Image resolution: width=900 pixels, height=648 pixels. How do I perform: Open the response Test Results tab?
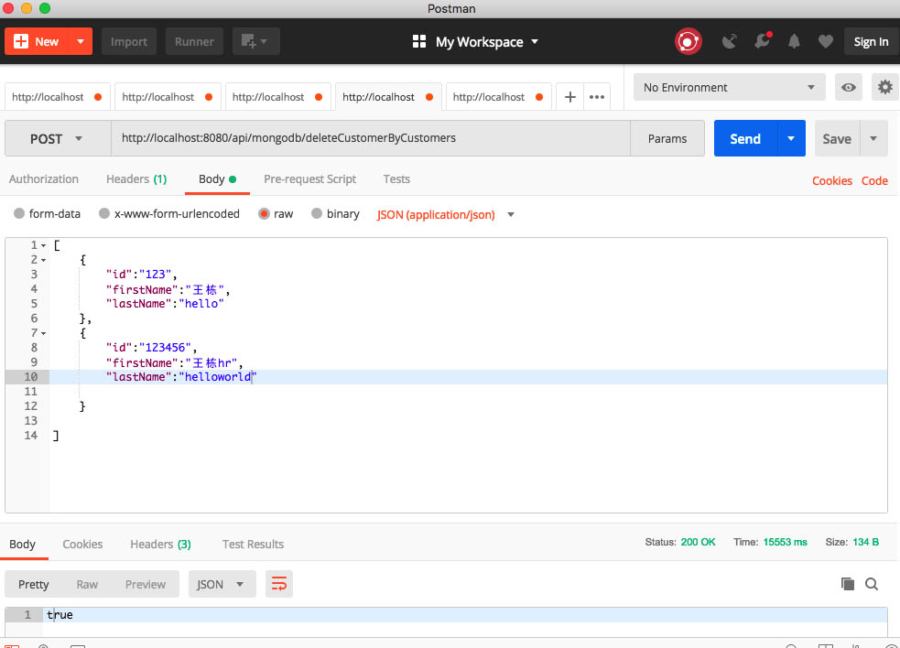[x=253, y=545]
